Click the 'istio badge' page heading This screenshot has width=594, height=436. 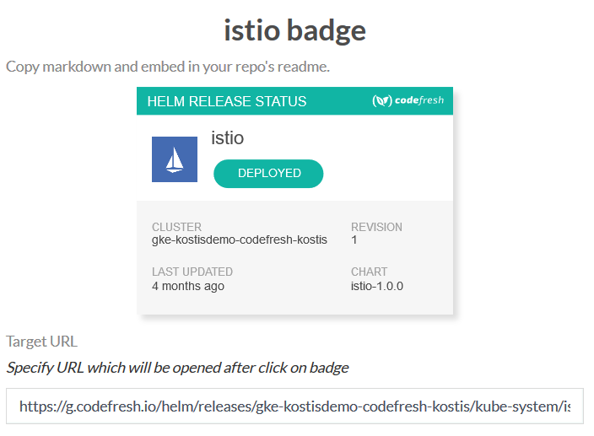tap(294, 30)
